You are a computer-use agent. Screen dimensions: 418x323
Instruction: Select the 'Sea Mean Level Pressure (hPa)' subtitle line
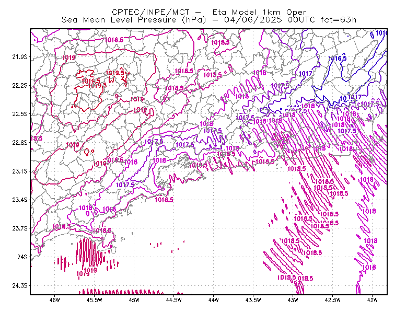click(x=208, y=20)
